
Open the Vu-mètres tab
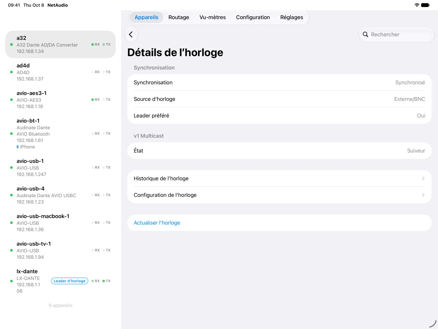pyautogui.click(x=213, y=17)
